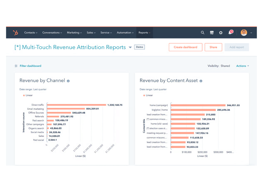The height and width of the screenshot is (192, 263).
Task: Expand the profile avatar chevron
Action: pyautogui.click(x=251, y=33)
